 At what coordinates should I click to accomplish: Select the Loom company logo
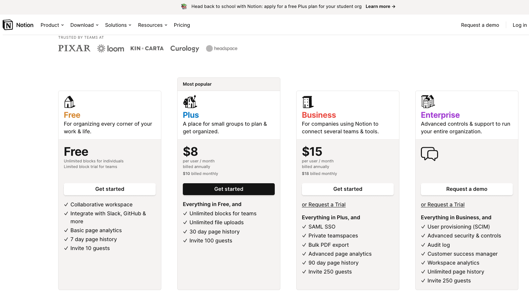110,48
